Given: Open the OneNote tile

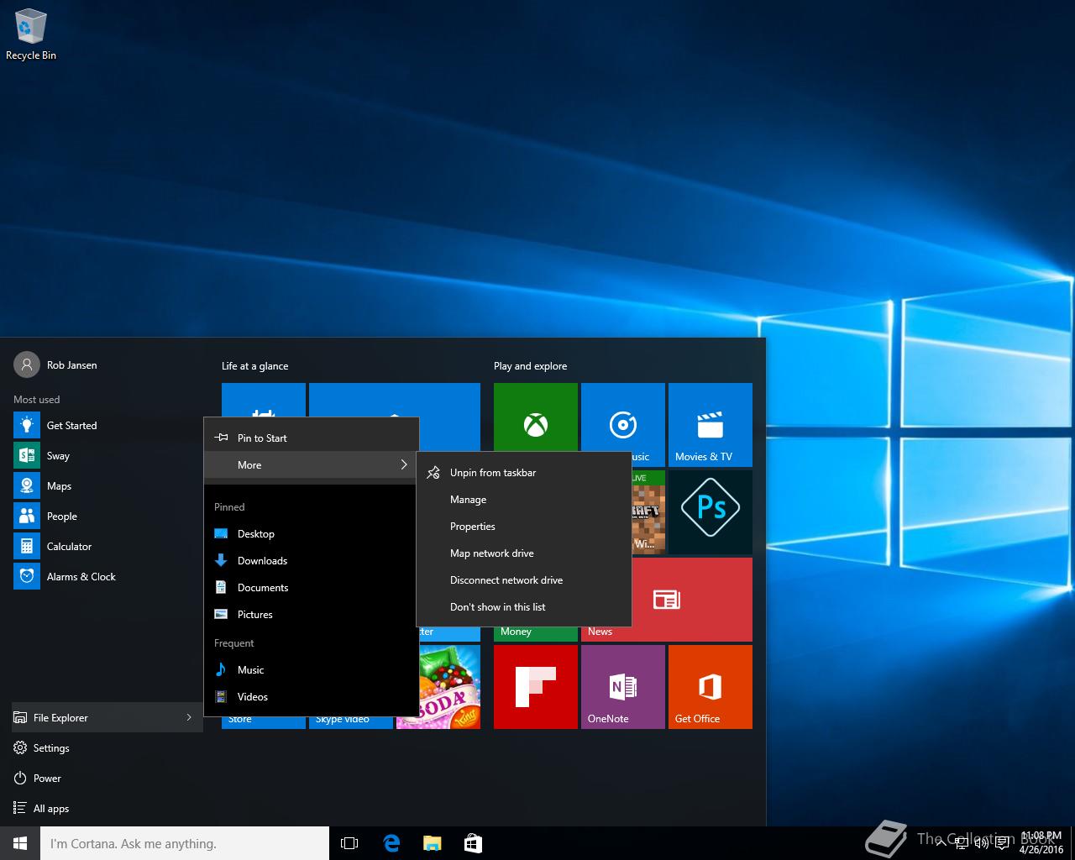Looking at the screenshot, I should [623, 687].
